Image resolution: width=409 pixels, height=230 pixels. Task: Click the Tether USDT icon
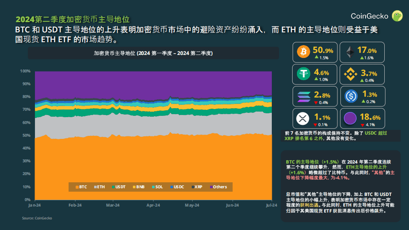pyautogui.click(x=303, y=74)
